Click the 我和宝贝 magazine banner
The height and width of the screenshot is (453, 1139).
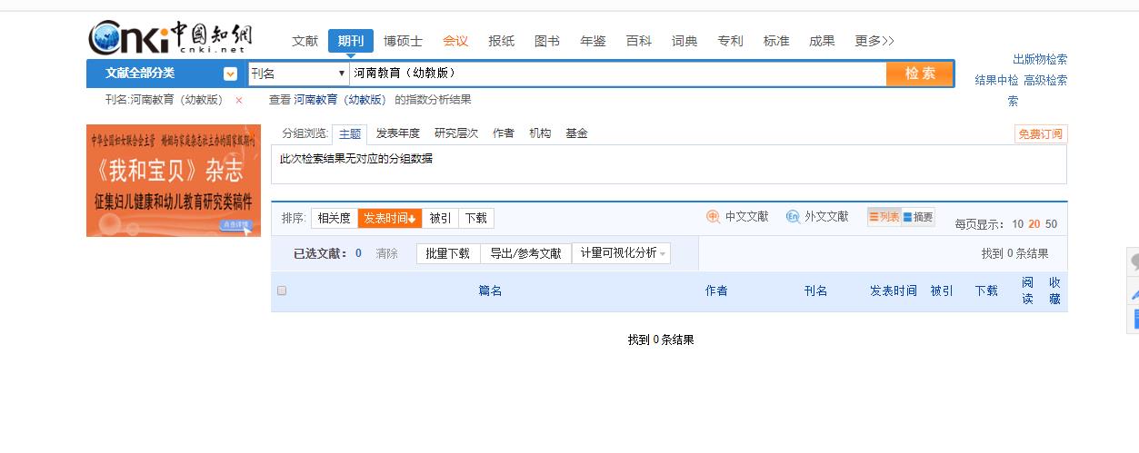coord(174,181)
